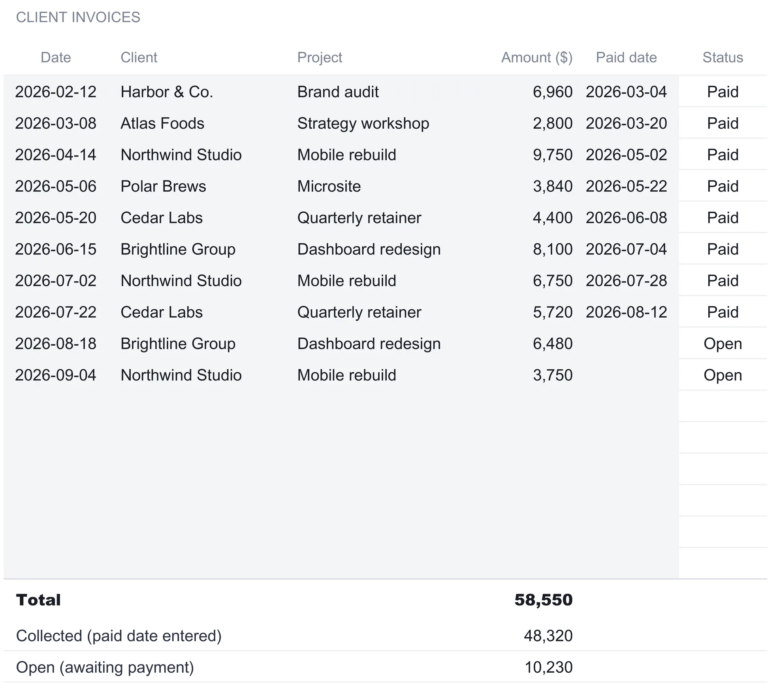This screenshot has height=694, width=779.
Task: Click paid date 2026-08-12
Action: 626,312
